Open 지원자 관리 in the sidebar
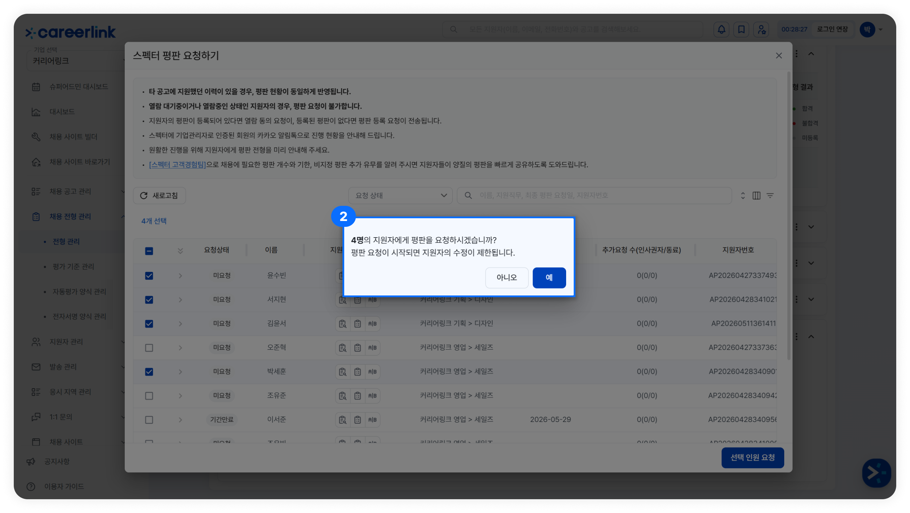The width and height of the screenshot is (910, 513). [66, 342]
